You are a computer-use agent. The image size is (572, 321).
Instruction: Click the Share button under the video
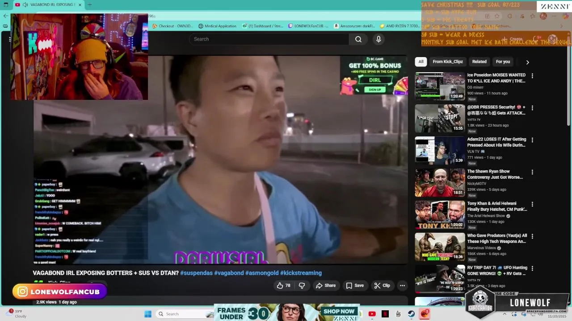pos(326,285)
